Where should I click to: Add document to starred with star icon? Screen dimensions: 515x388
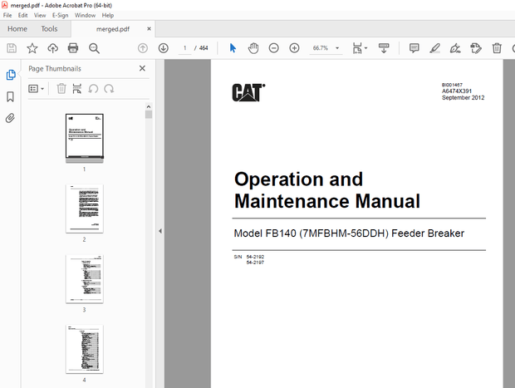pyautogui.click(x=32, y=48)
